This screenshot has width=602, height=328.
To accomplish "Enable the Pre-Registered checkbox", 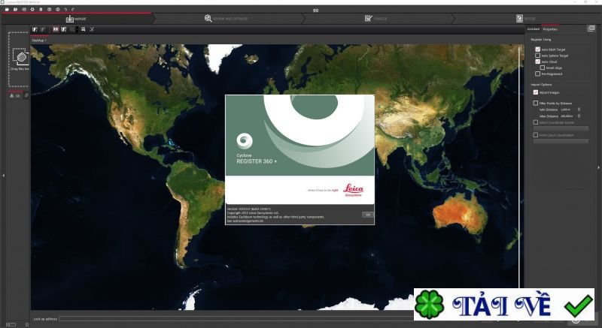I will point(537,74).
